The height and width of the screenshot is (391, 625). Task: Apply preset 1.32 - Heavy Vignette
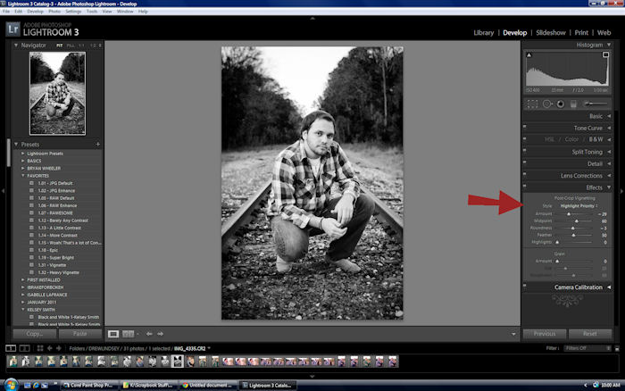pyautogui.click(x=59, y=272)
